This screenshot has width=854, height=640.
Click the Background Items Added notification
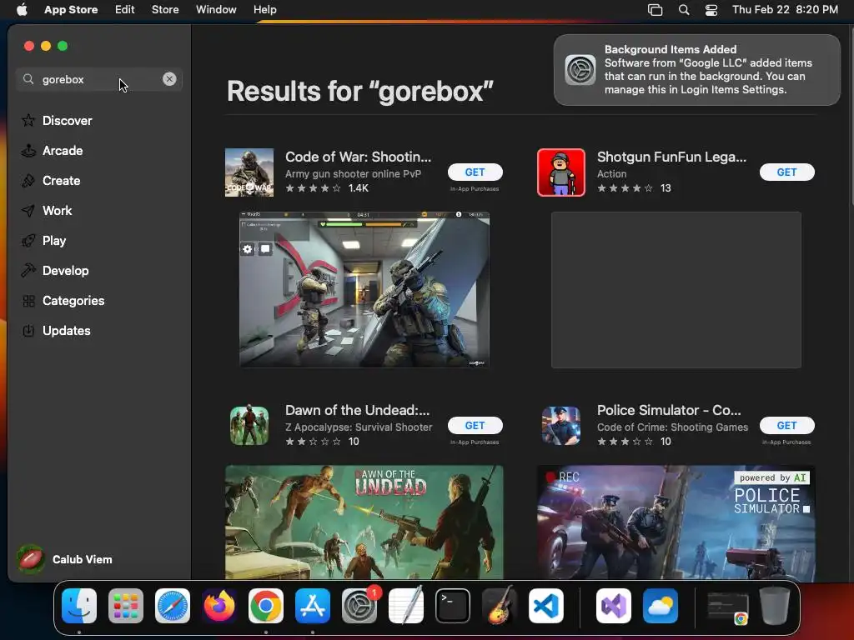coord(697,70)
